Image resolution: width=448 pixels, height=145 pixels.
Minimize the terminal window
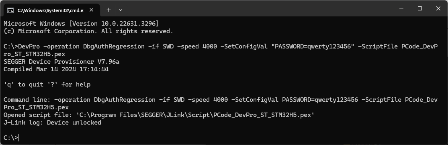[x=401, y=8]
